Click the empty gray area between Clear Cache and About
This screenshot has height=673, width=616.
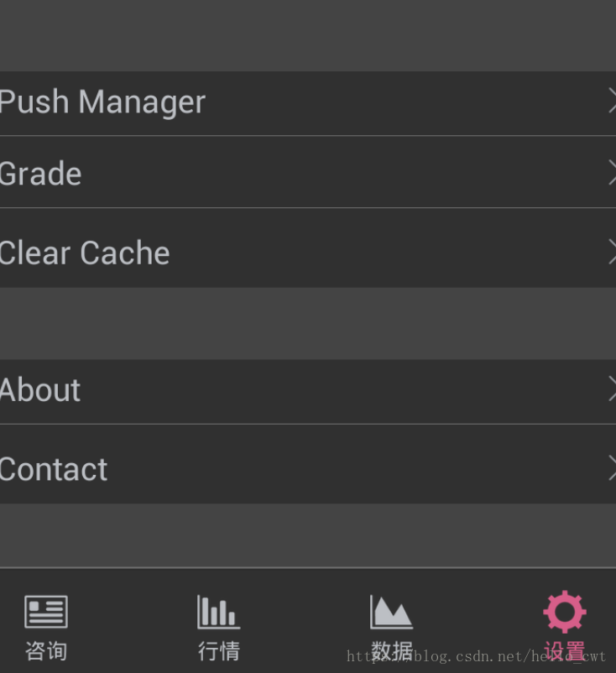point(308,324)
